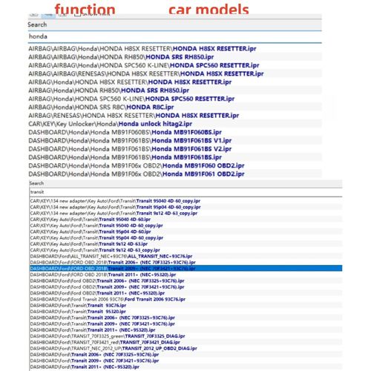Select 134 new adapter Transit 95p04 4D-60_copy row

pos(185,207)
